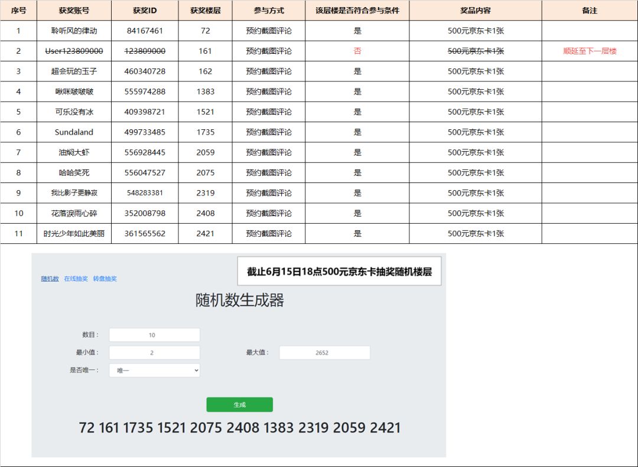Click the account name 油焖大虾

74,152
